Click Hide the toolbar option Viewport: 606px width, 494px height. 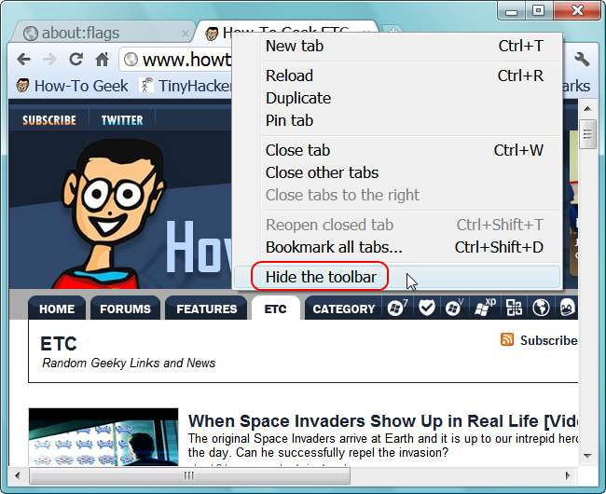397,277
